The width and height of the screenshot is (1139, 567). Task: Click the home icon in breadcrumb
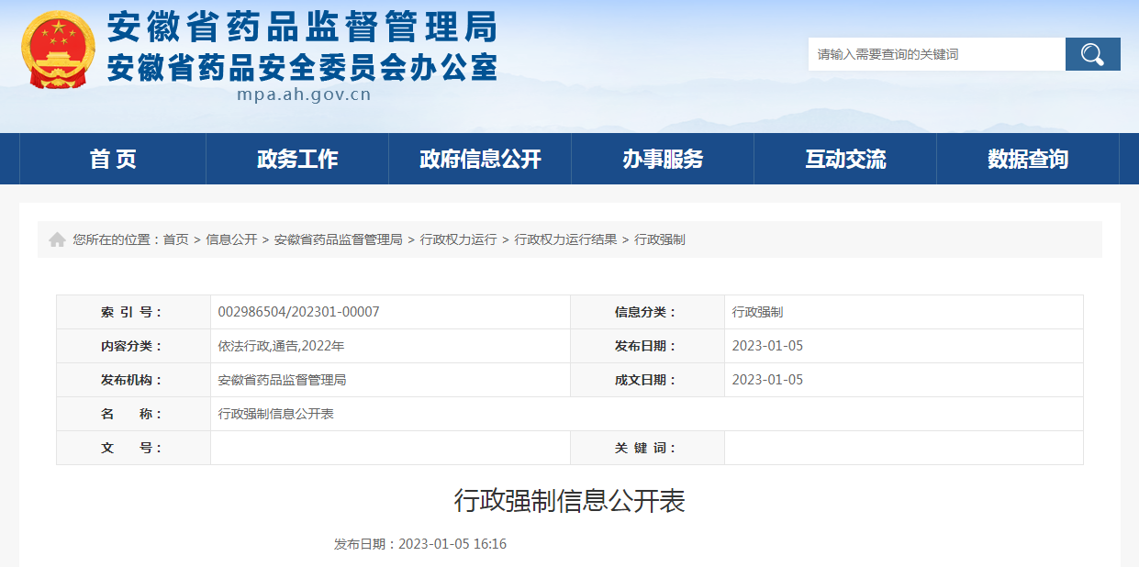(x=57, y=239)
